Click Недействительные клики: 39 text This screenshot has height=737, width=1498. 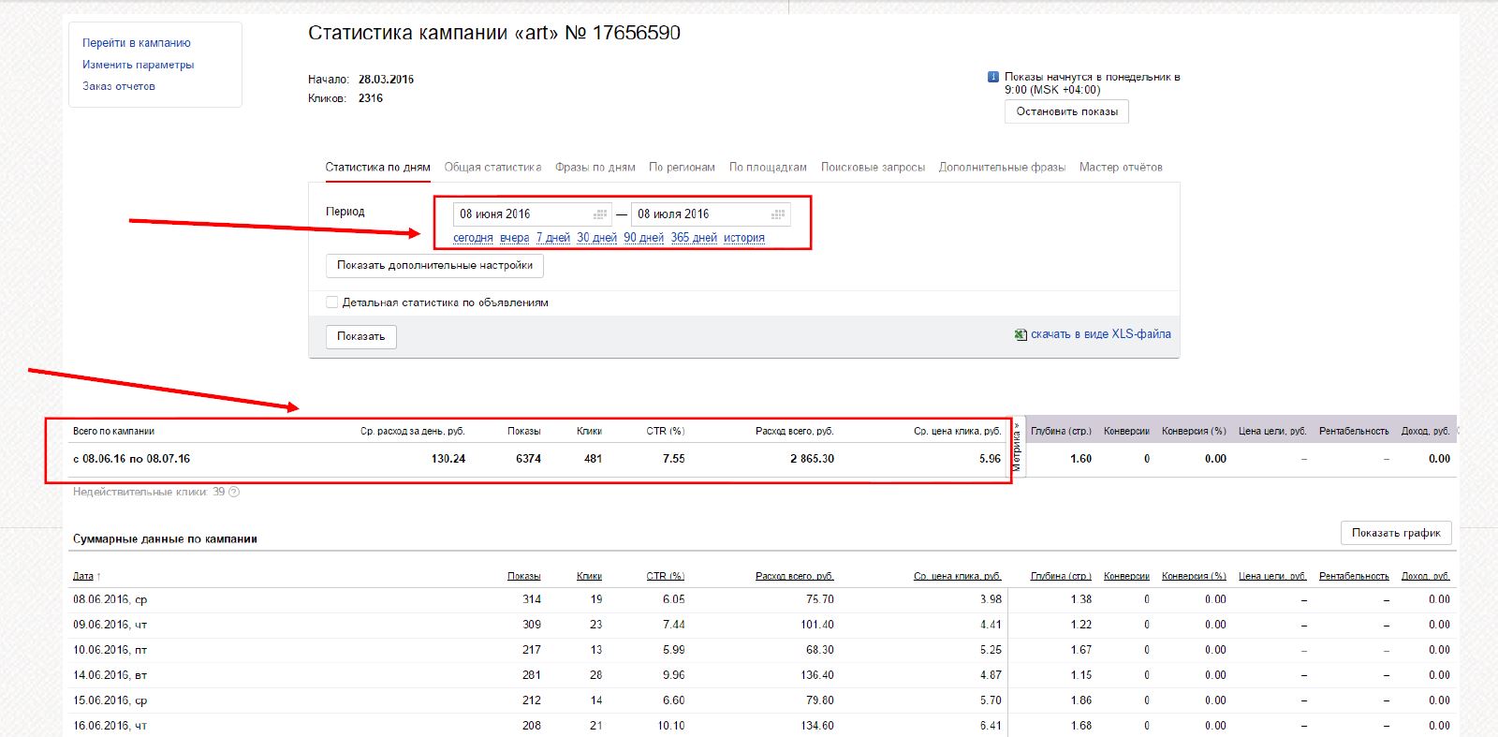(149, 493)
